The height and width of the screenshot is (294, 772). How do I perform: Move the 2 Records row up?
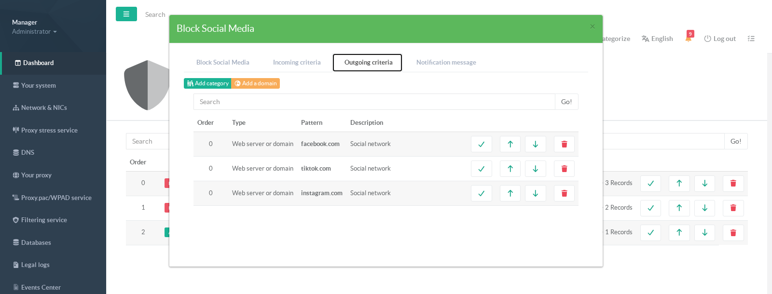679,208
